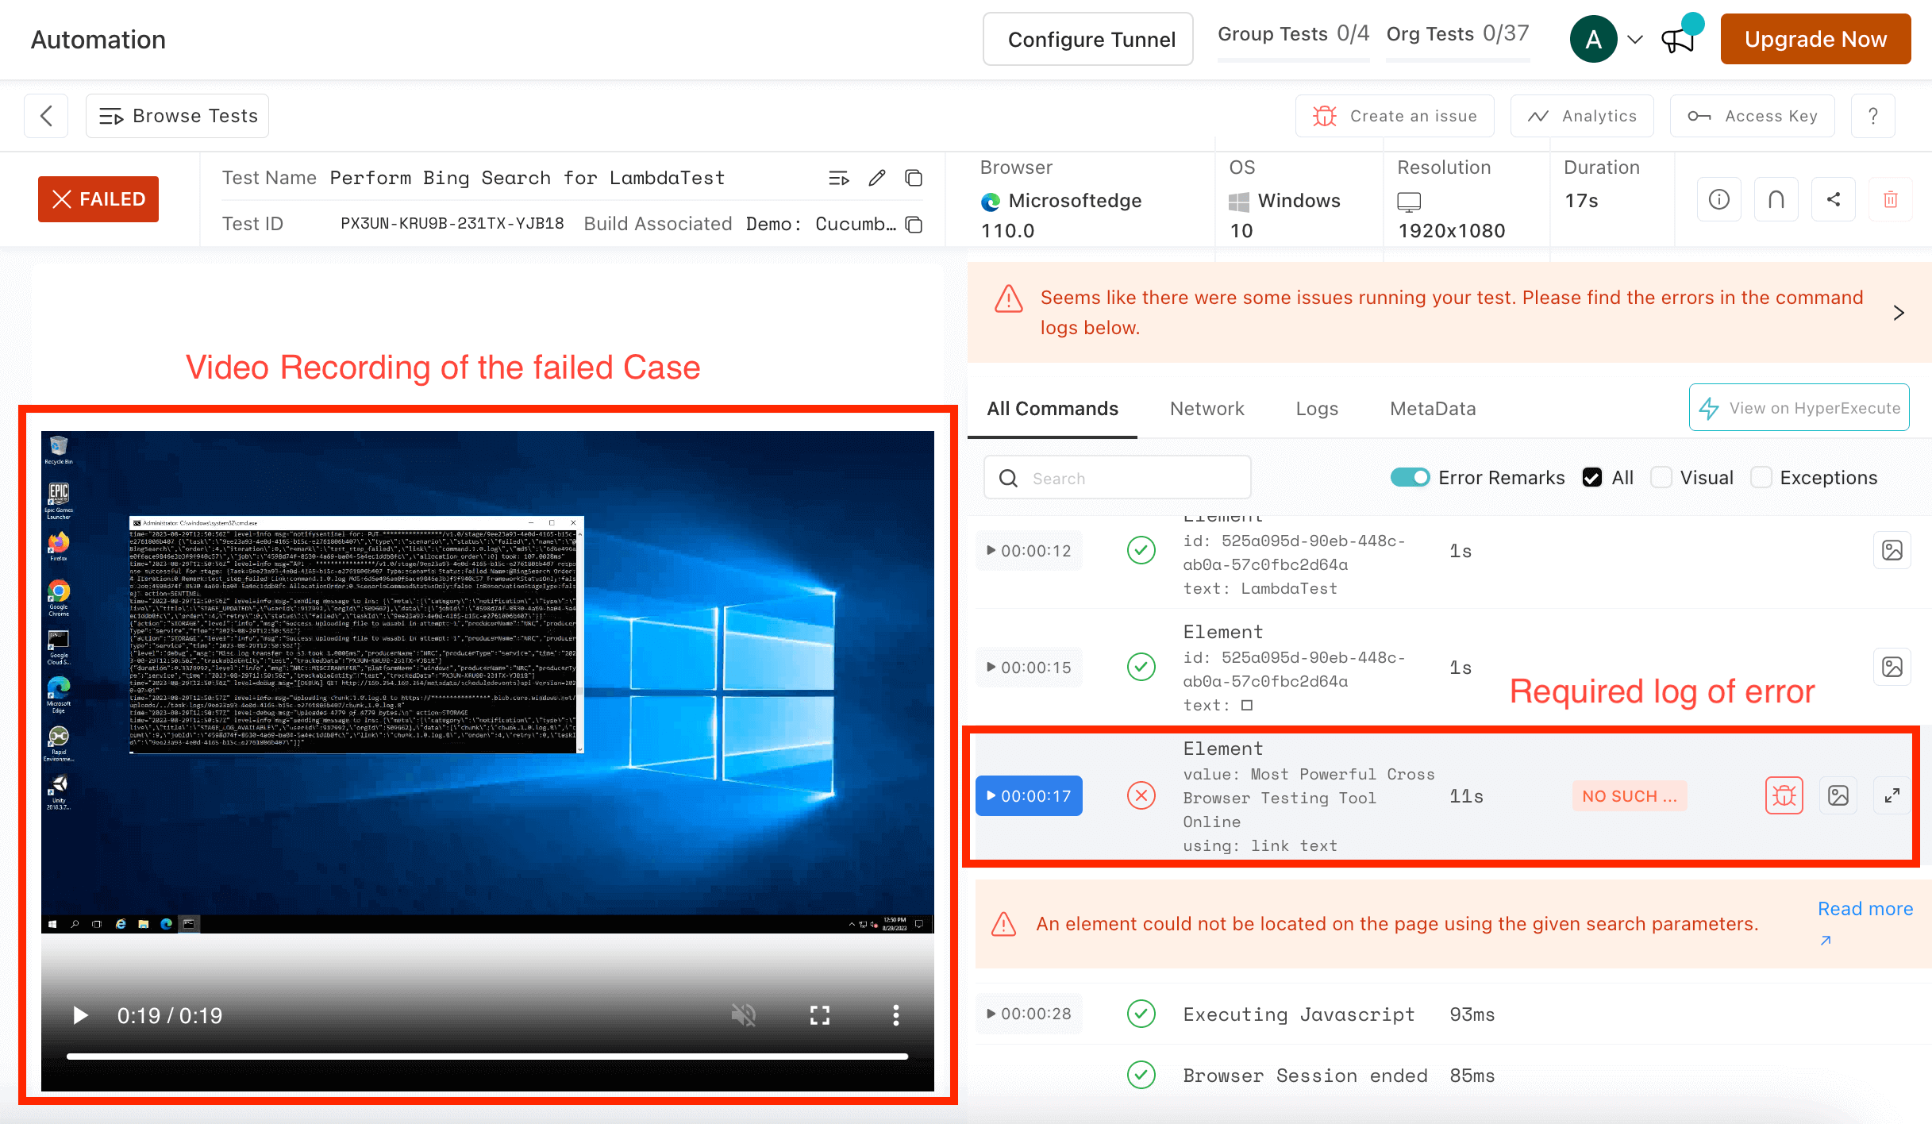Uncheck the All filter checkbox
Screen dimensions: 1932x1124
[1591, 477]
